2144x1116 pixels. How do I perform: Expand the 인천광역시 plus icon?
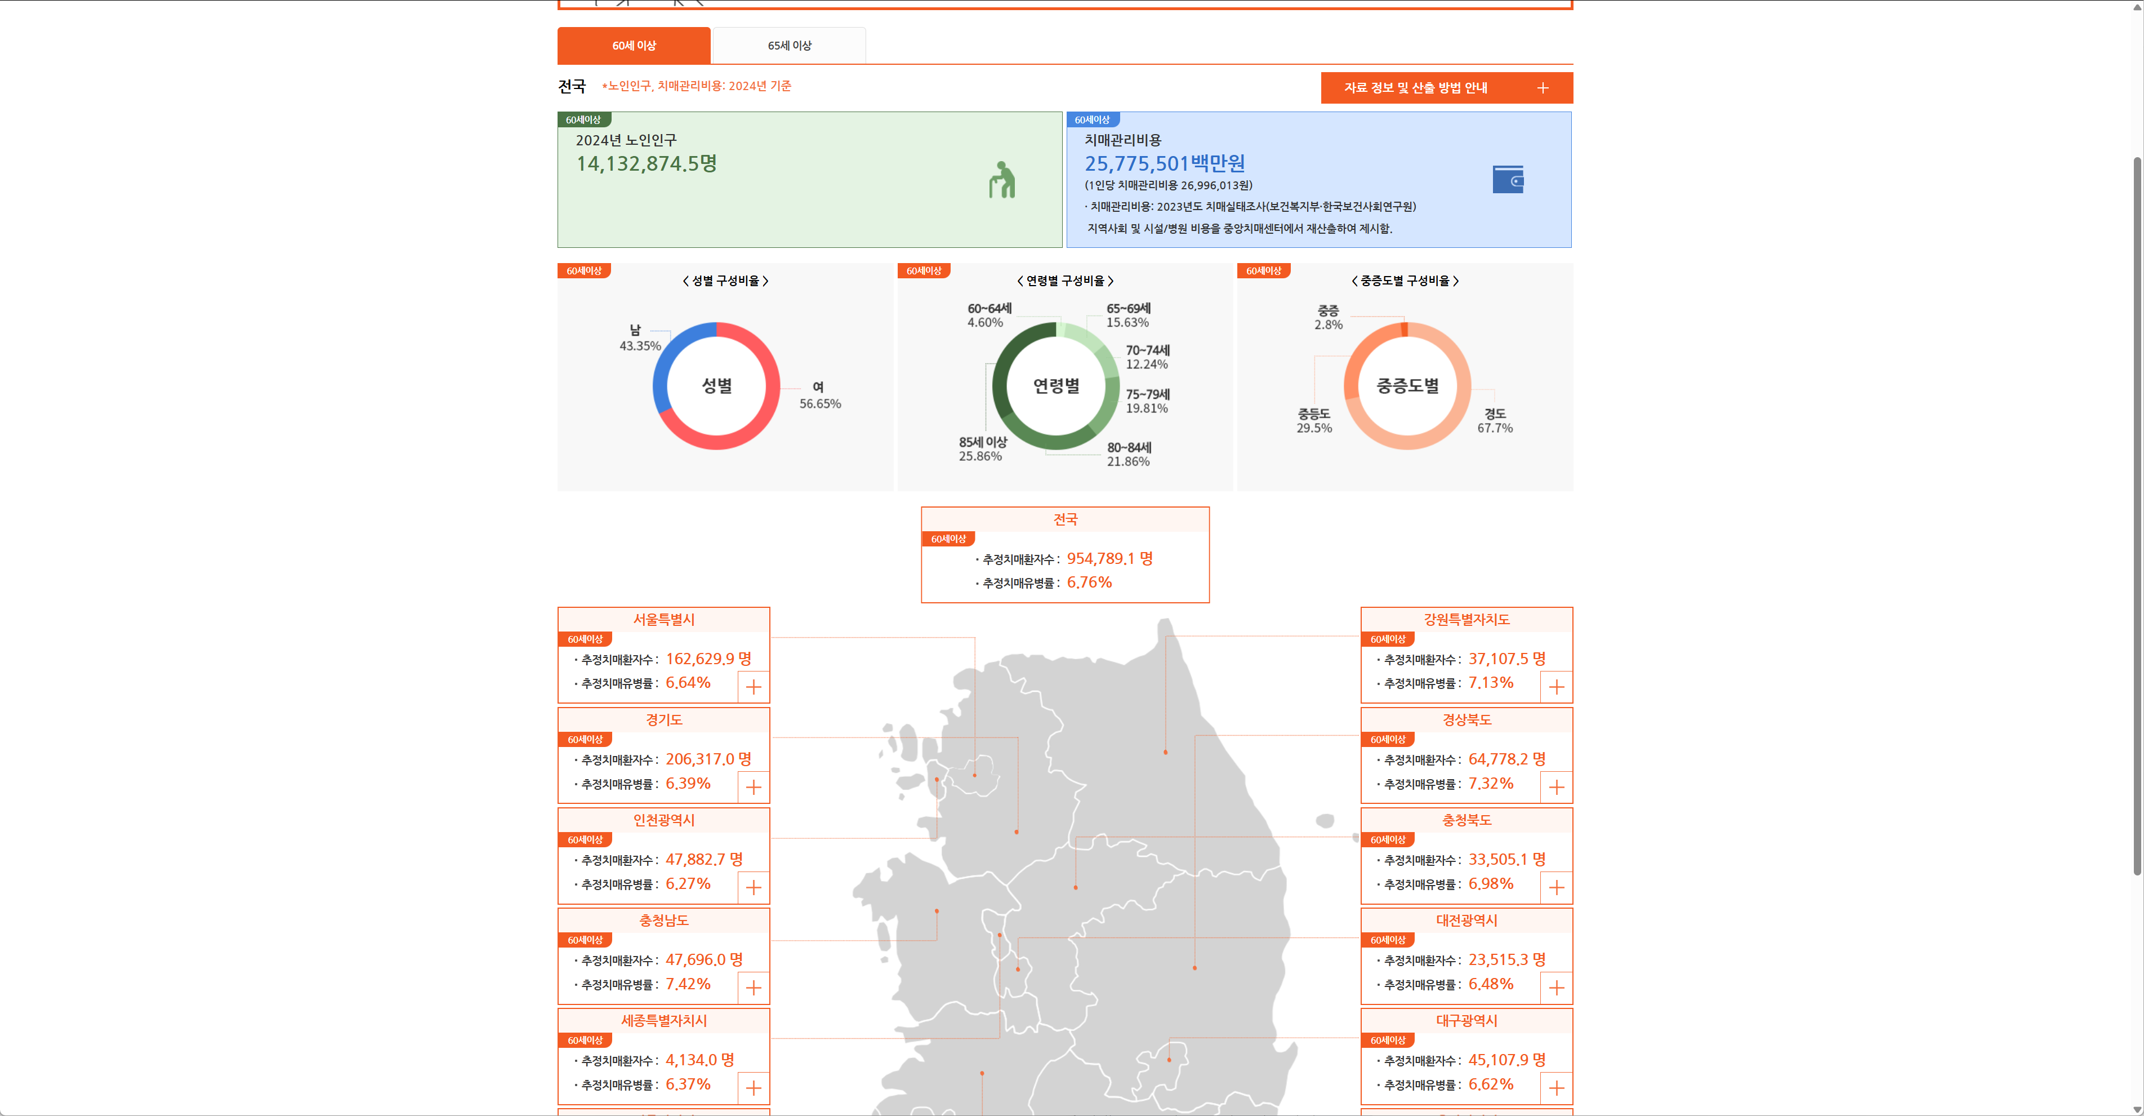753,887
